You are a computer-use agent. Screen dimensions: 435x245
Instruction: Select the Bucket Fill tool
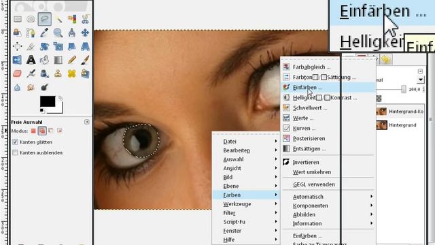[x=44, y=60]
